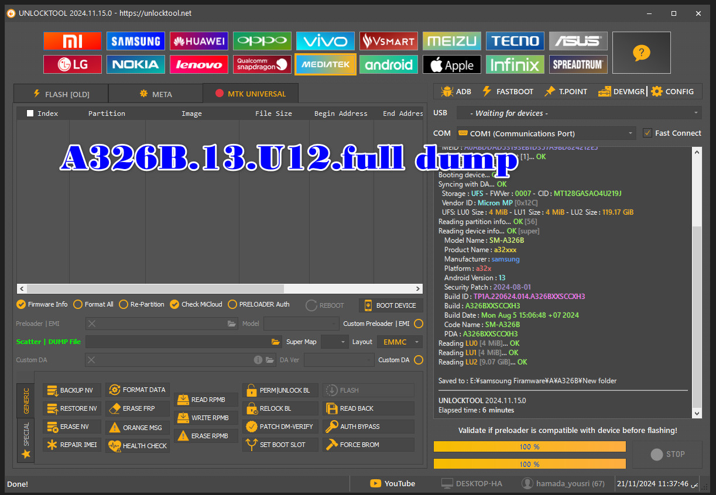716x495 pixels.
Task: Click the READ BACK button
Action: [x=368, y=408]
